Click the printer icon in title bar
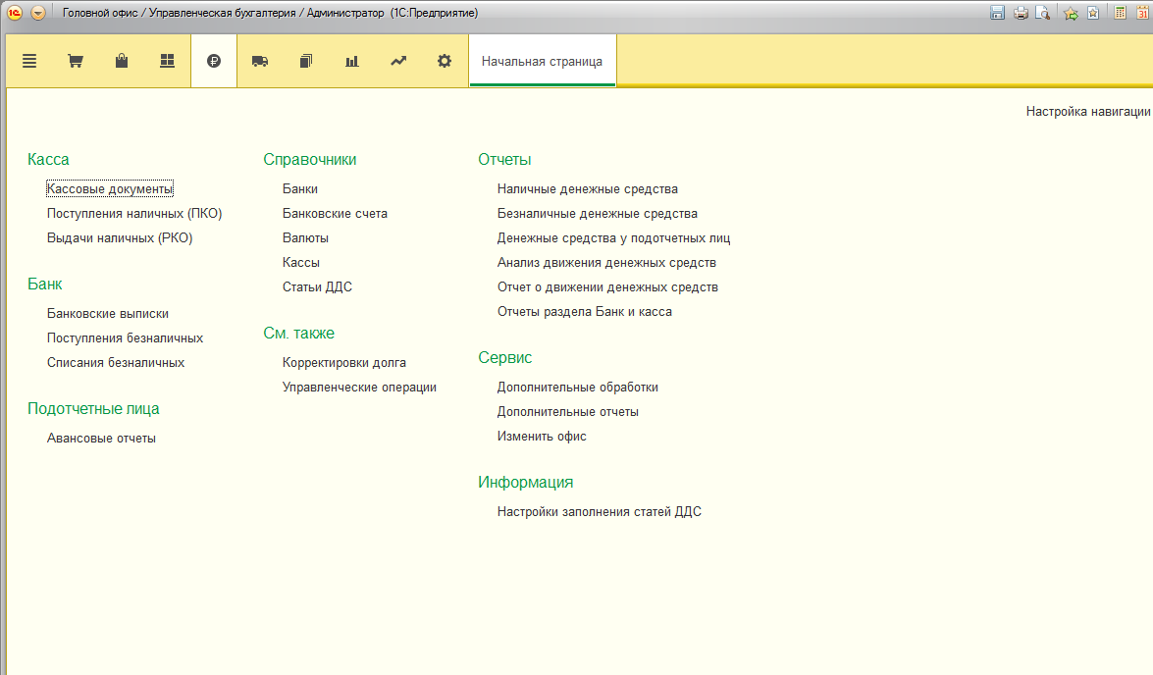This screenshot has height=675, width=1153. click(x=1021, y=13)
